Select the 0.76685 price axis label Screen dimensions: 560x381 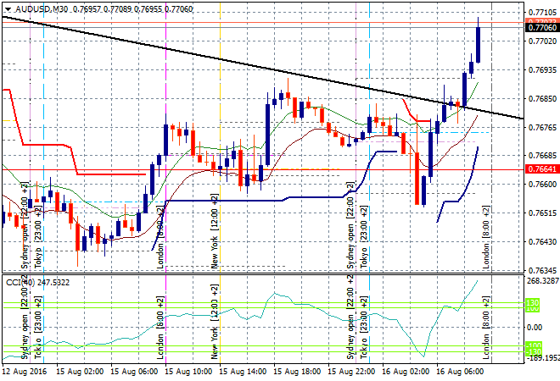click(542, 156)
